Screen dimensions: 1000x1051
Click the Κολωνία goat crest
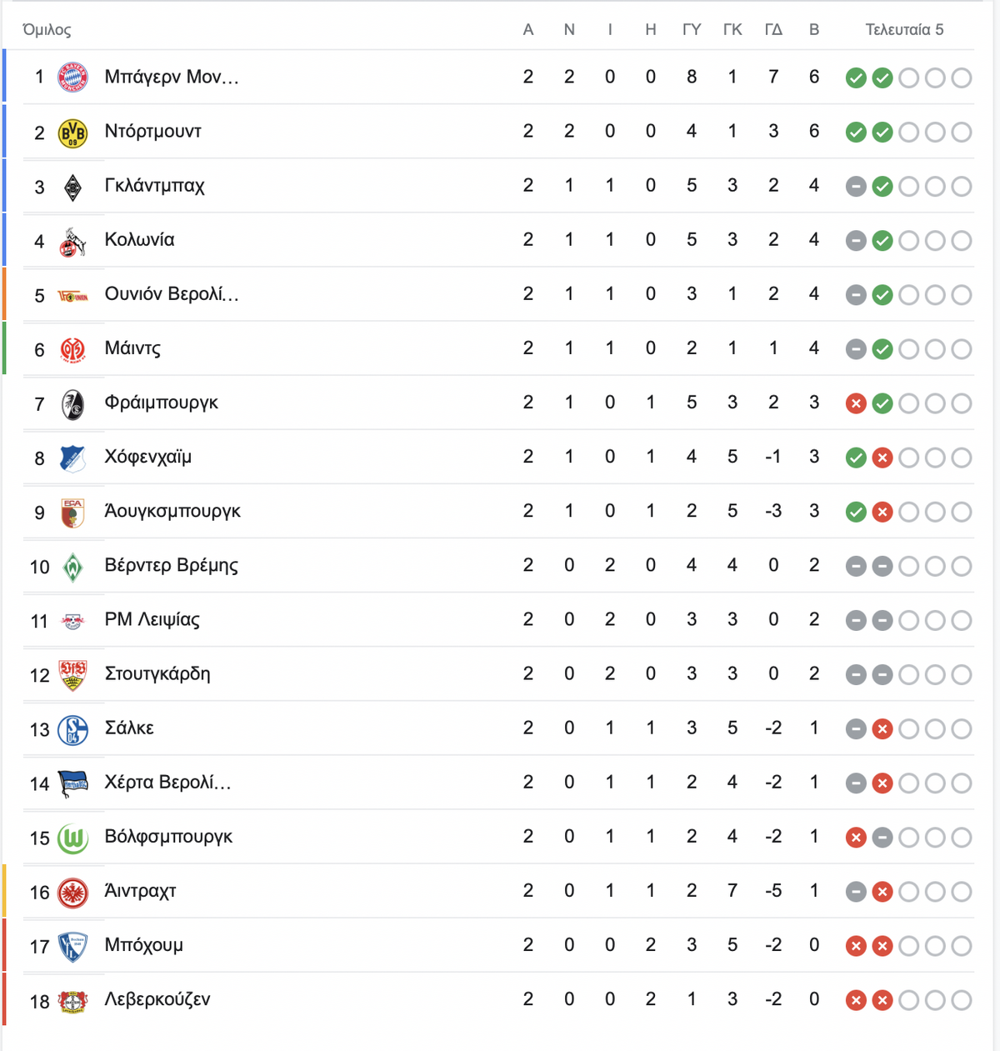pyautogui.click(x=72, y=241)
